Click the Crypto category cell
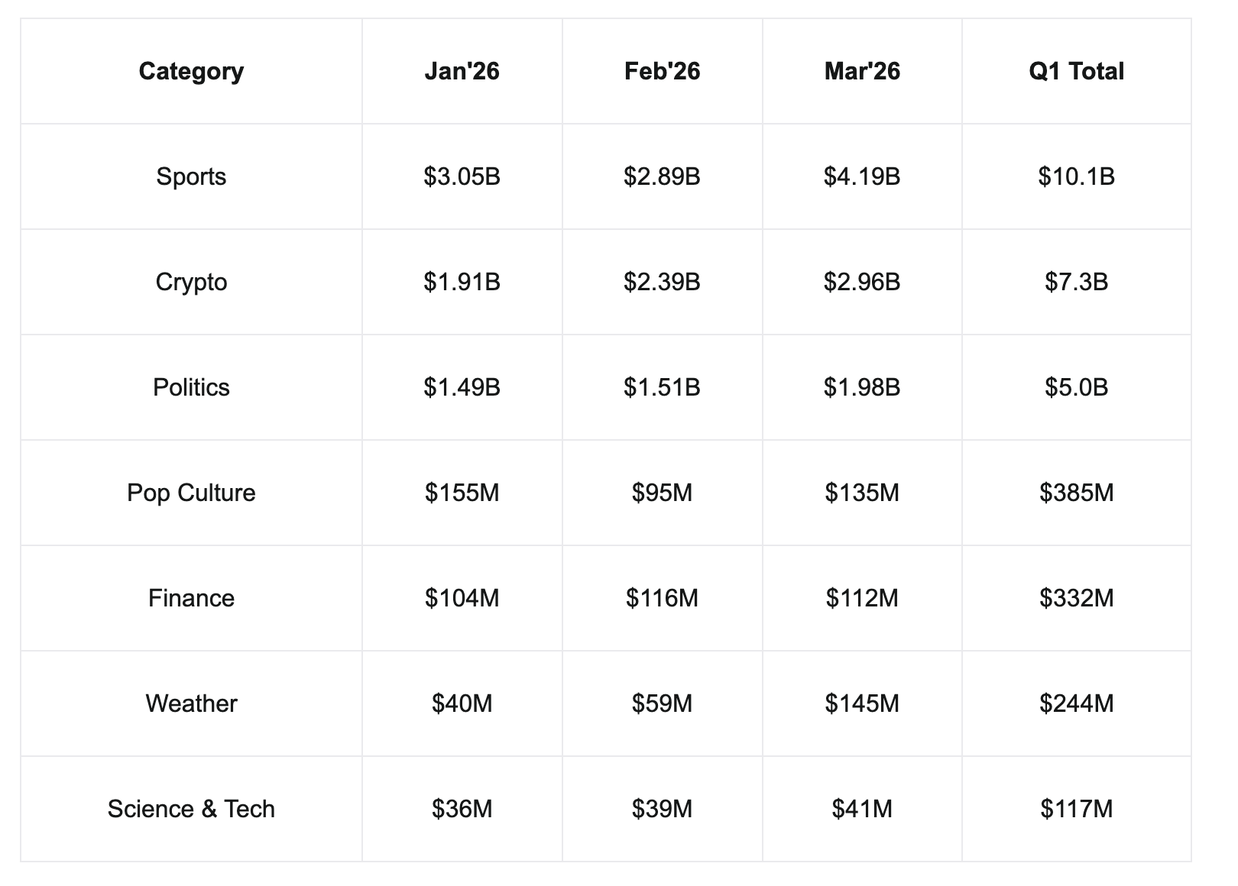Image resolution: width=1238 pixels, height=886 pixels. (x=191, y=282)
